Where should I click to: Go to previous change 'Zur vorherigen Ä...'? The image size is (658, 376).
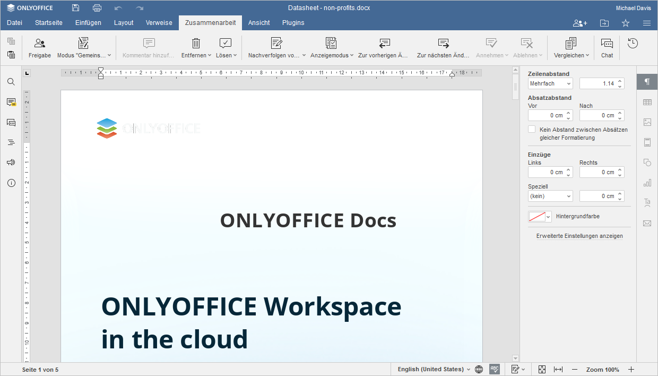pos(383,48)
